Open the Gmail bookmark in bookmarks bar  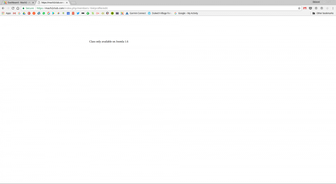14,13
